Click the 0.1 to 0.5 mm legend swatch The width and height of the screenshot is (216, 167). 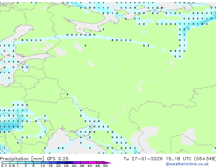pos(6,163)
